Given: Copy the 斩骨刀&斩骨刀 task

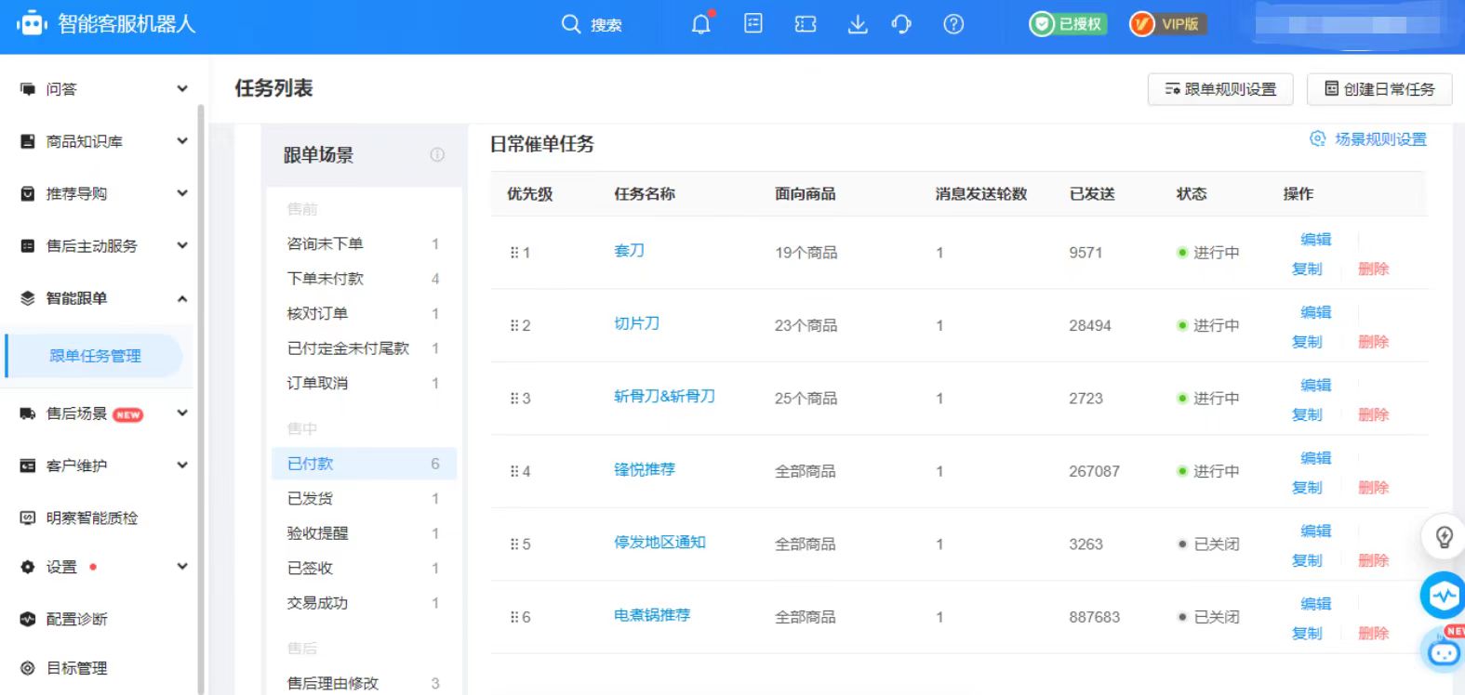Looking at the screenshot, I should (1307, 414).
